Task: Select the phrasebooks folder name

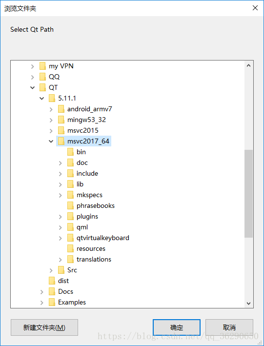Action: click(96, 205)
